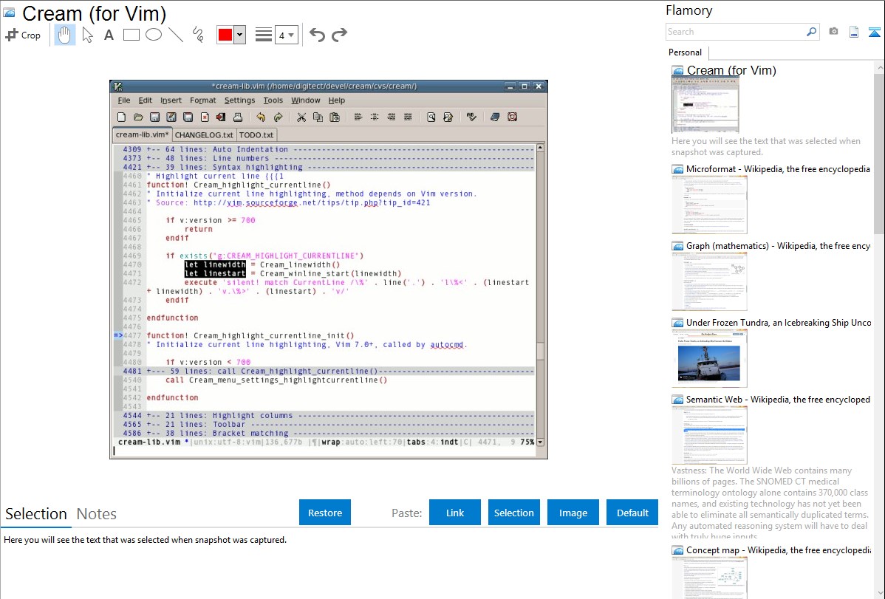The image size is (885, 599).
Task: Click the search magnifier icon
Action: coord(811,32)
